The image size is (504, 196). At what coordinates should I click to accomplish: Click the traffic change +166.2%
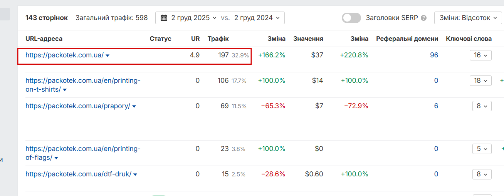(272, 55)
